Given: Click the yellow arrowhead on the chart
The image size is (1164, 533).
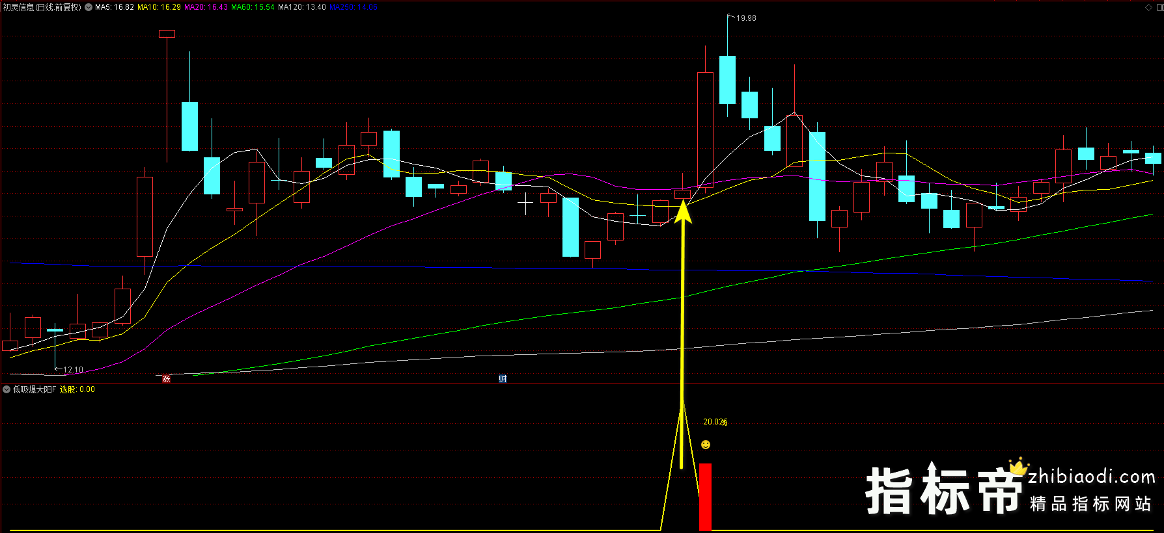Looking at the screenshot, I should [682, 213].
